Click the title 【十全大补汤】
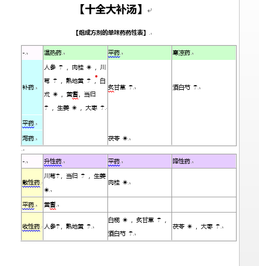The height and width of the screenshot is (266, 259). [111, 9]
